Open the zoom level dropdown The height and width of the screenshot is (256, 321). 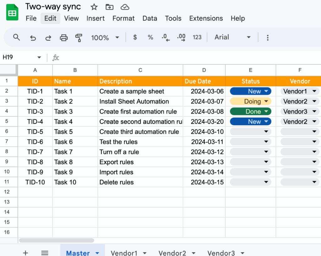coord(106,37)
